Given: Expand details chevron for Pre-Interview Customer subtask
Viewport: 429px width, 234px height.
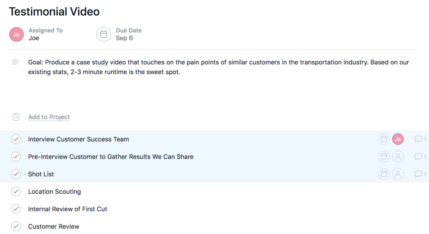Looking at the screenshot, I should tap(425, 156).
